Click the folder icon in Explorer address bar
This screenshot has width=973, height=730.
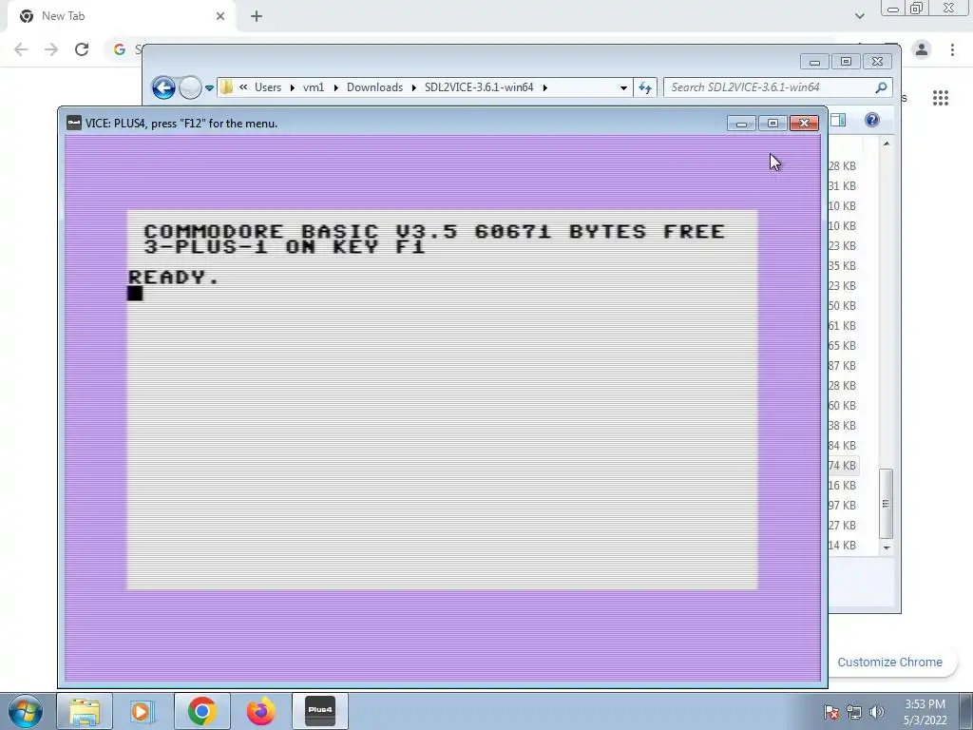227,86
